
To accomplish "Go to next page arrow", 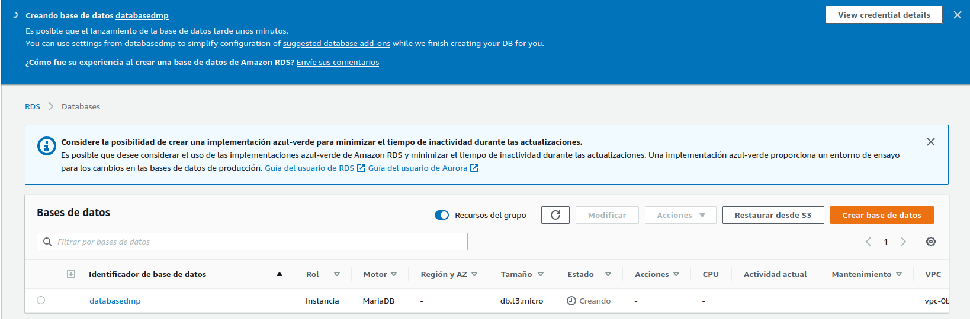I will pos(903,242).
